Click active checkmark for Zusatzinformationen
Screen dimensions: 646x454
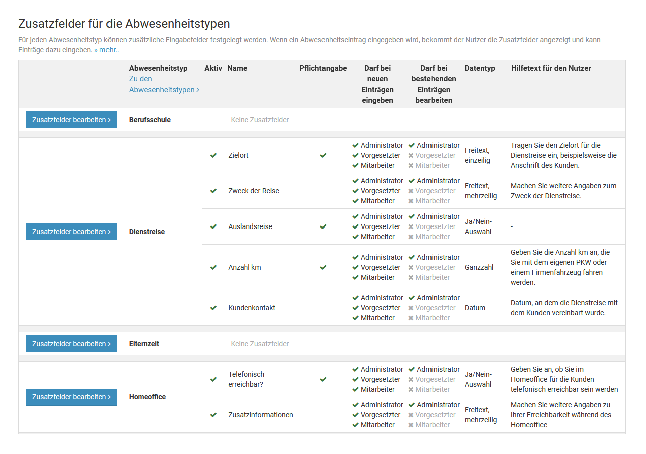213,415
